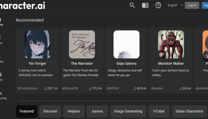Switch to the Discover tab

pos(50,111)
